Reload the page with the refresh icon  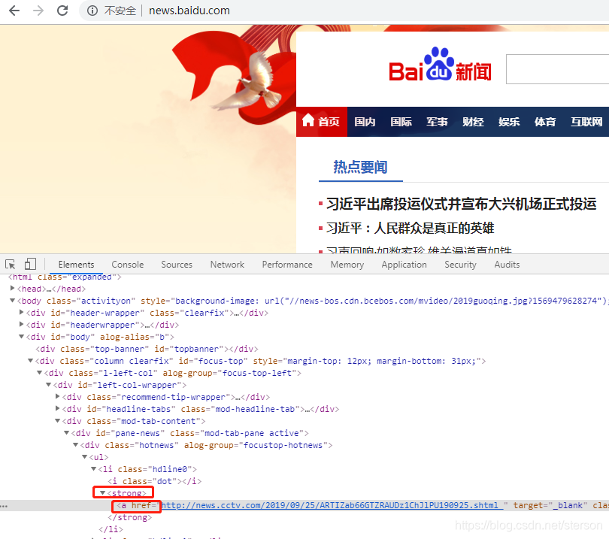(x=62, y=11)
